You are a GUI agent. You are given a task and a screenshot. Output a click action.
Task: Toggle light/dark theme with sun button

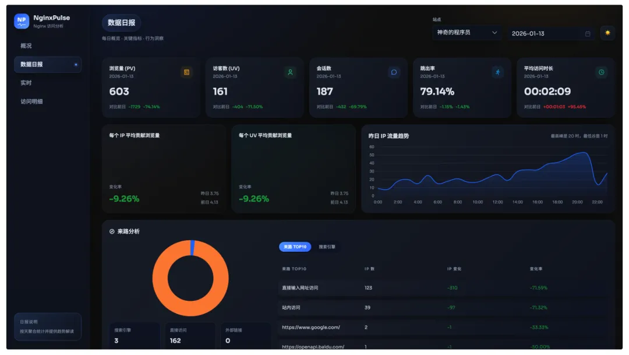[607, 33]
